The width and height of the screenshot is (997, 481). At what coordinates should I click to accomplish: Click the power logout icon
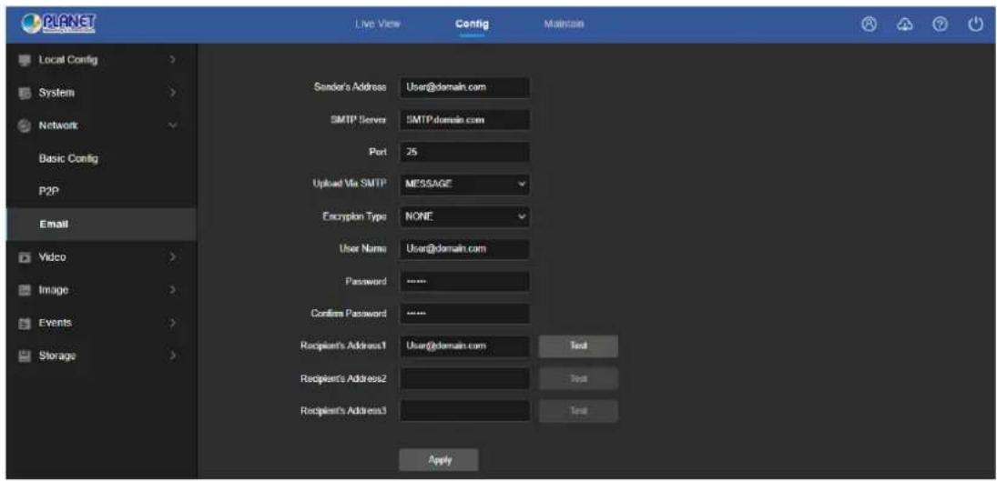coord(975,25)
